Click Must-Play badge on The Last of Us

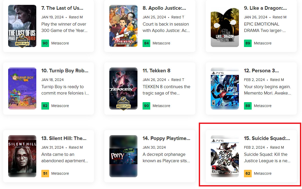(22, 41)
